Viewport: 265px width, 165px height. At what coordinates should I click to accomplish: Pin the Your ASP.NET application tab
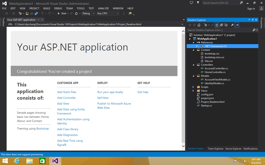point(39,20)
